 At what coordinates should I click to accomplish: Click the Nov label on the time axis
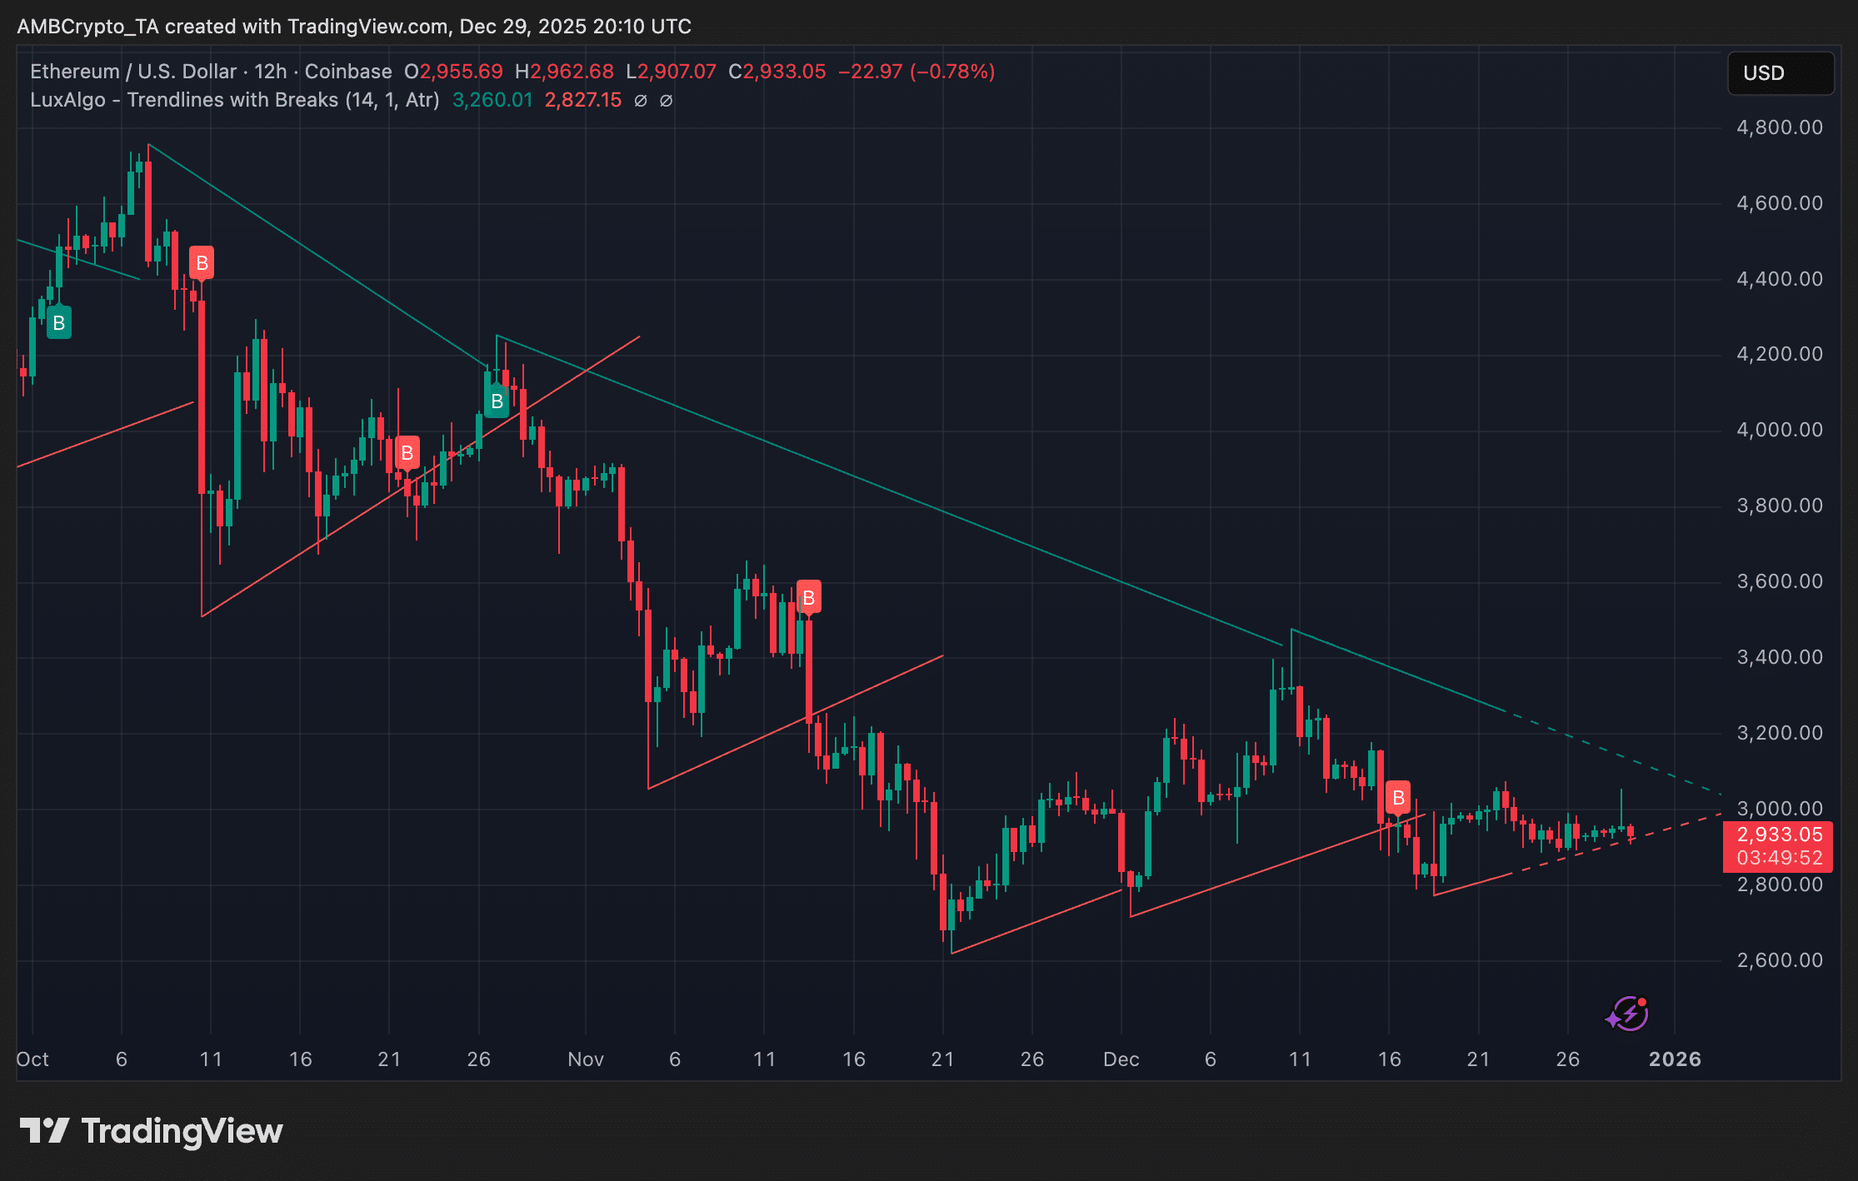[x=585, y=1059]
